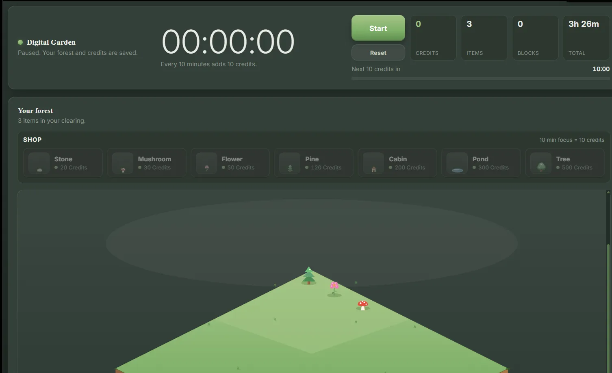Viewport: 612px width, 373px height.
Task: Click the red mushroom on the garden
Action: tap(363, 305)
